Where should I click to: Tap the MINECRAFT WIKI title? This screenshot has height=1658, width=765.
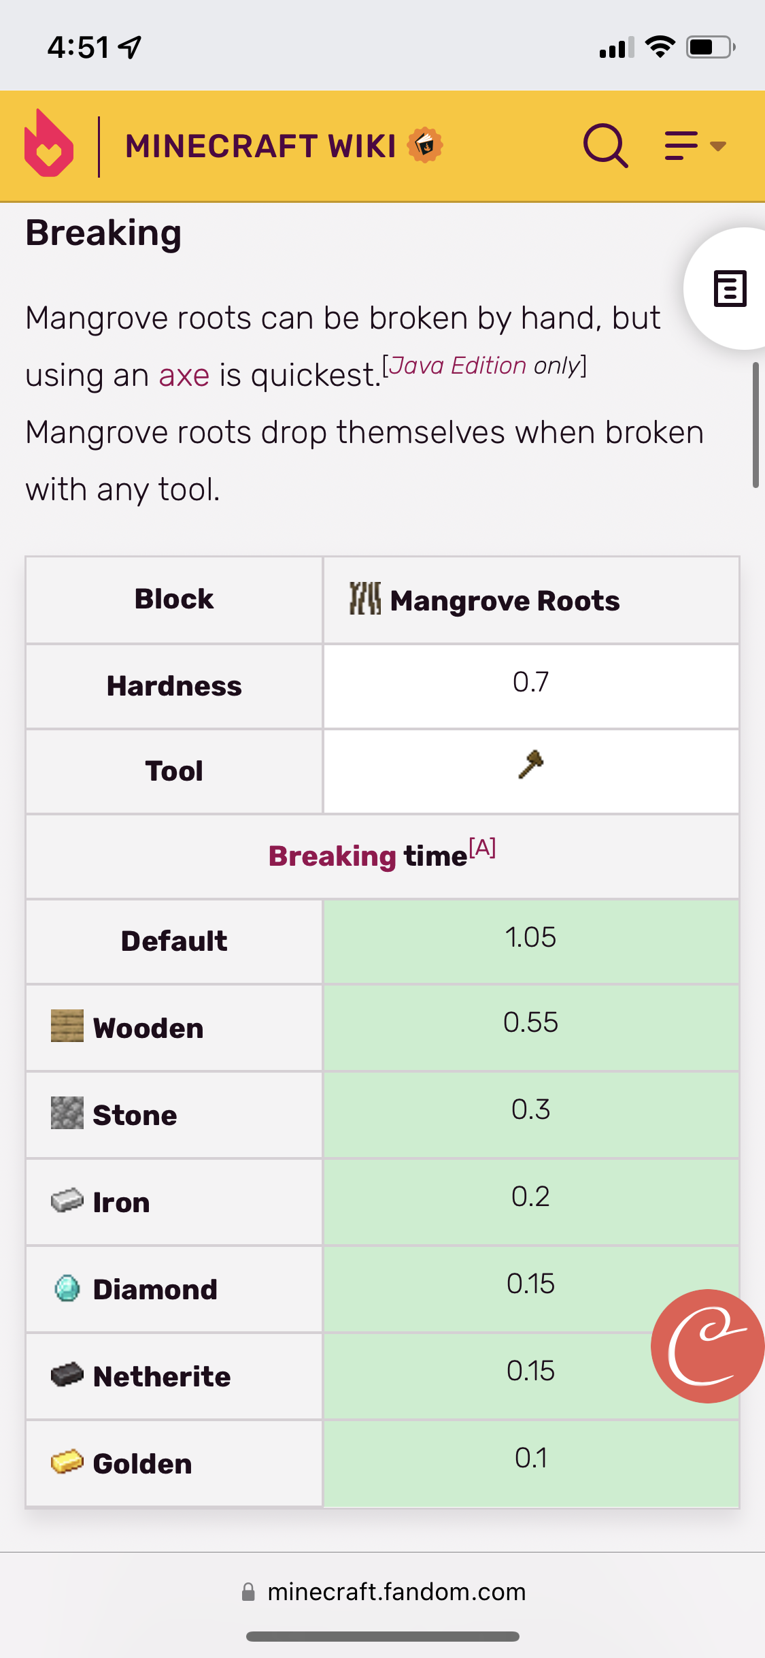click(260, 146)
